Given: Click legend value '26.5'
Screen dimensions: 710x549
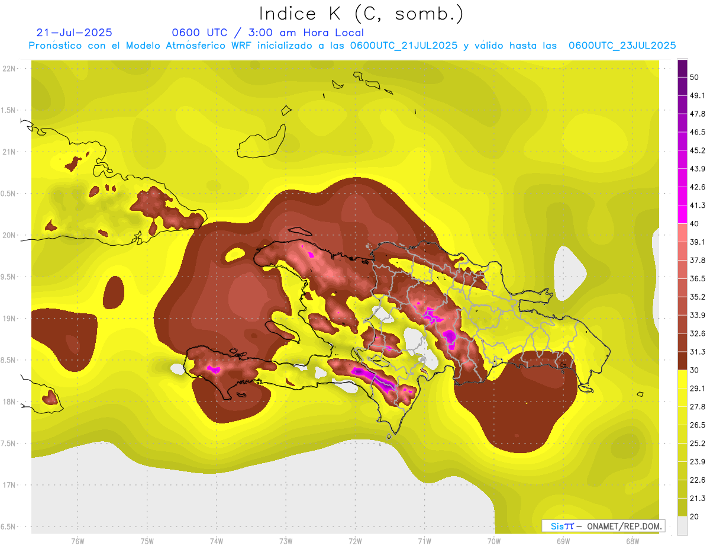Looking at the screenshot, I should tap(697, 425).
